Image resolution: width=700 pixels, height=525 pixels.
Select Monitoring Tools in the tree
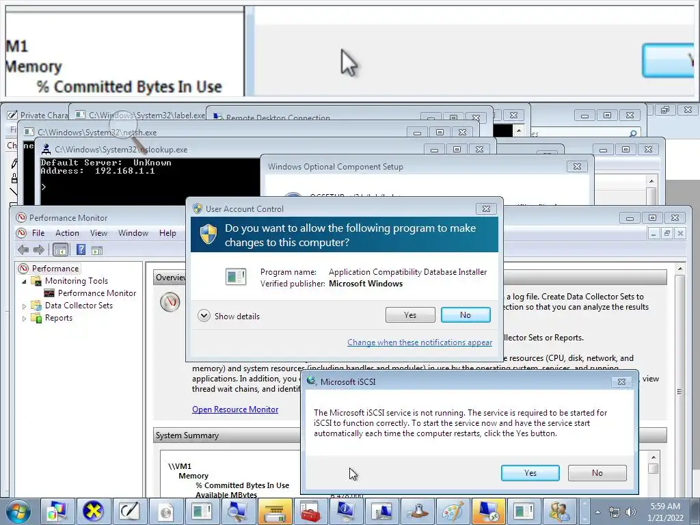click(x=77, y=281)
